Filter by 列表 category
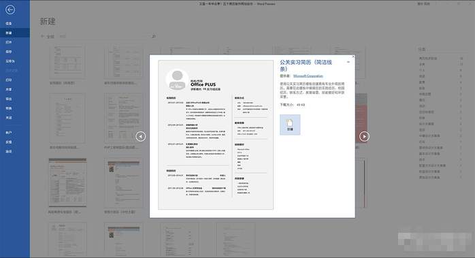The width and height of the screenshot is (475, 258). pyautogui.click(x=422, y=118)
